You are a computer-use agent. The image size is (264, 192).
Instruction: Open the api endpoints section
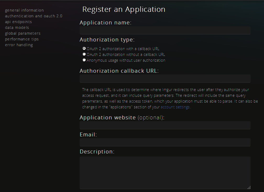18,22
